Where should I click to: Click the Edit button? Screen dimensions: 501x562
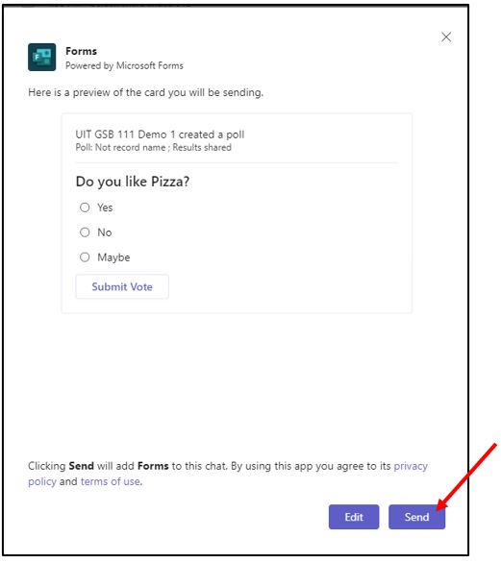354,517
